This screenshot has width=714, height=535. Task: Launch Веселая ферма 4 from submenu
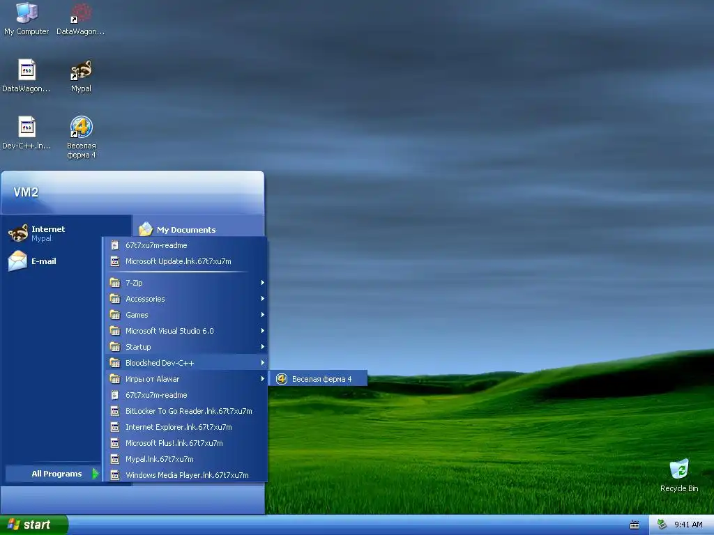318,378
